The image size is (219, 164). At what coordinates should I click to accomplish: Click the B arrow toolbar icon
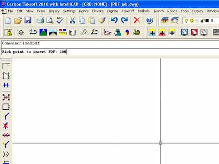coord(33,32)
